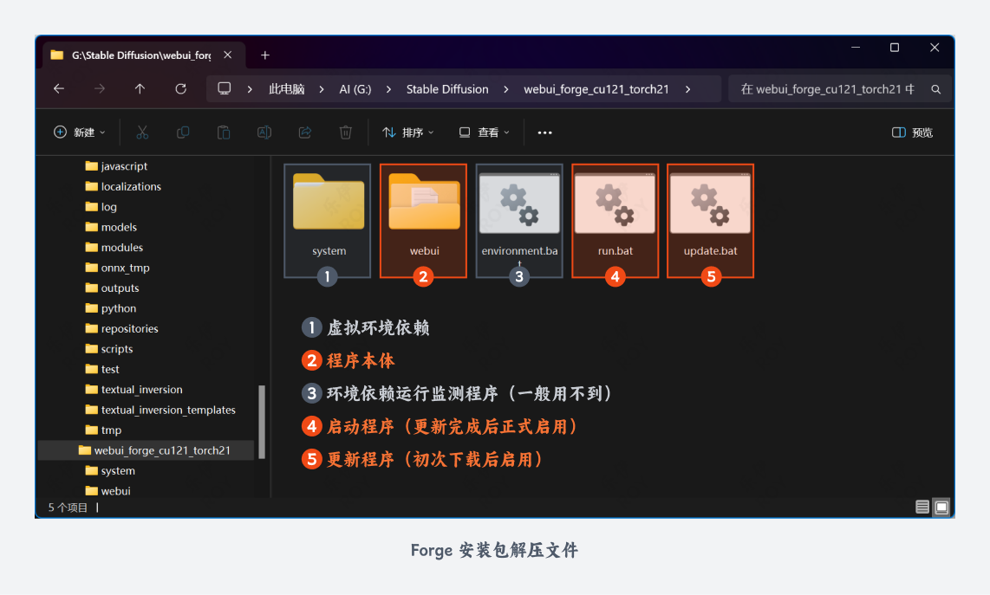Screen dimensions: 990x595
Task: Open a new tab with the plus button
Action: point(265,55)
